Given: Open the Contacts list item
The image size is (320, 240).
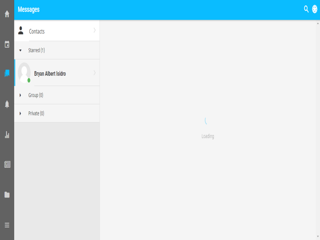Looking at the screenshot, I should (x=57, y=31).
